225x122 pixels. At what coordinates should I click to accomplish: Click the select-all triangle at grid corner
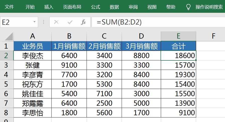[x=9, y=36]
